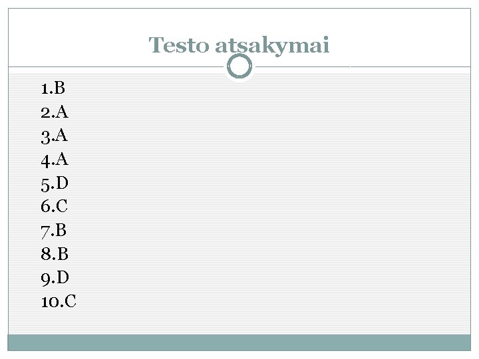The width and height of the screenshot is (479, 359).
Task: Click the letter 'B' in answer 1
Action: [60, 88]
